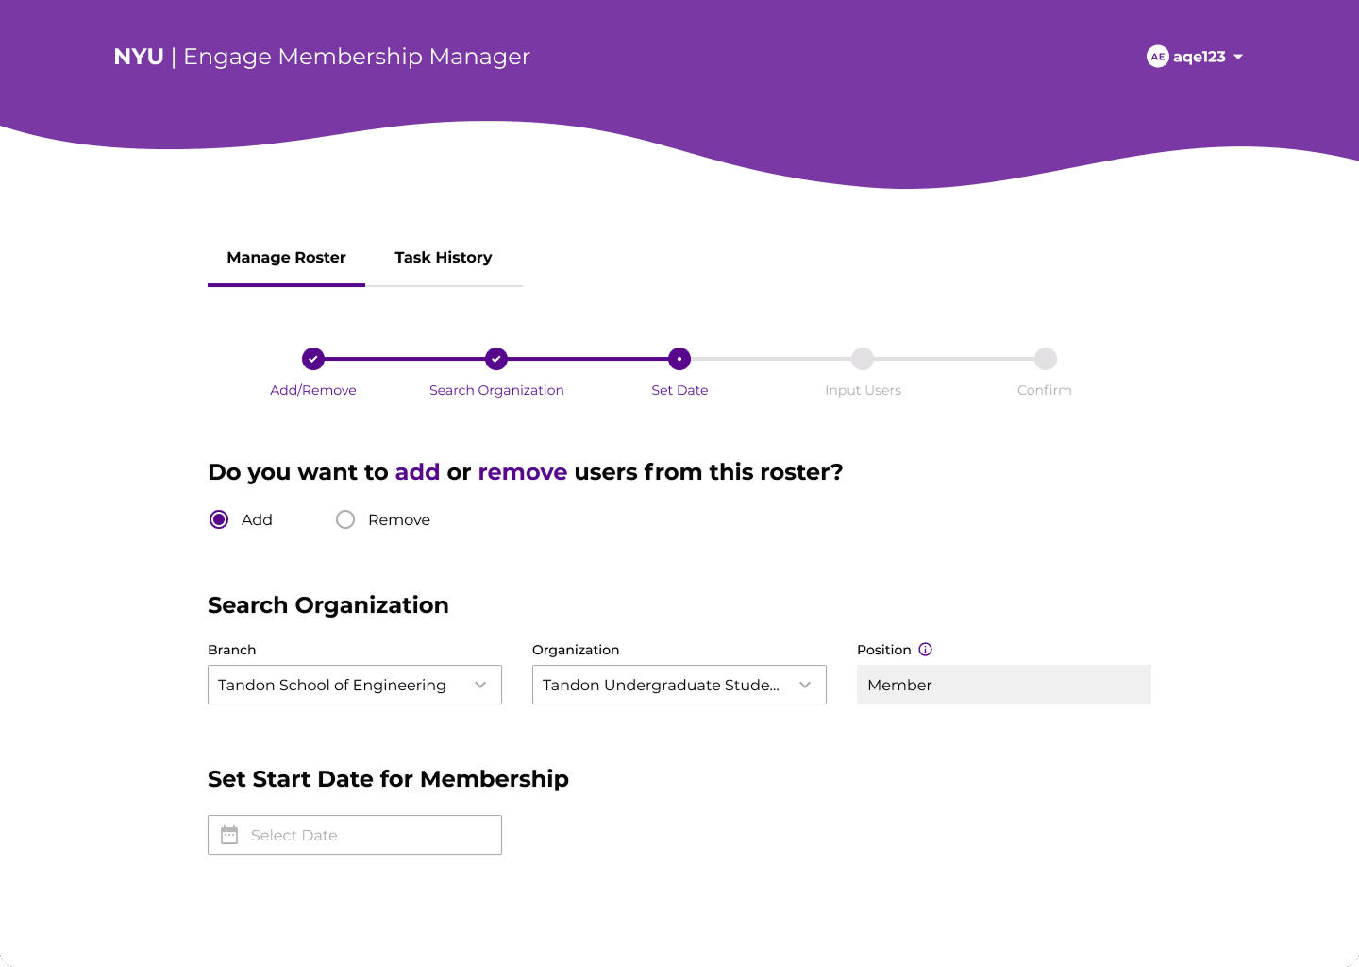Click the Input Users step circle
This screenshot has height=967, width=1359.
pos(862,359)
